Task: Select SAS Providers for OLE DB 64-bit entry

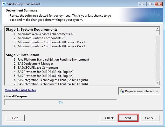Action: (46, 76)
